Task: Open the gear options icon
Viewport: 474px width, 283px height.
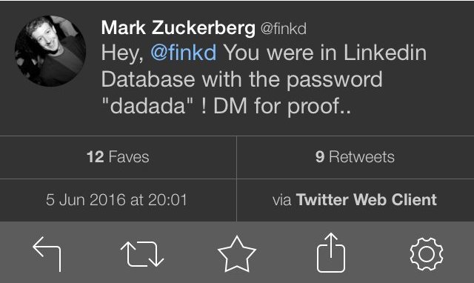Action: (x=427, y=254)
